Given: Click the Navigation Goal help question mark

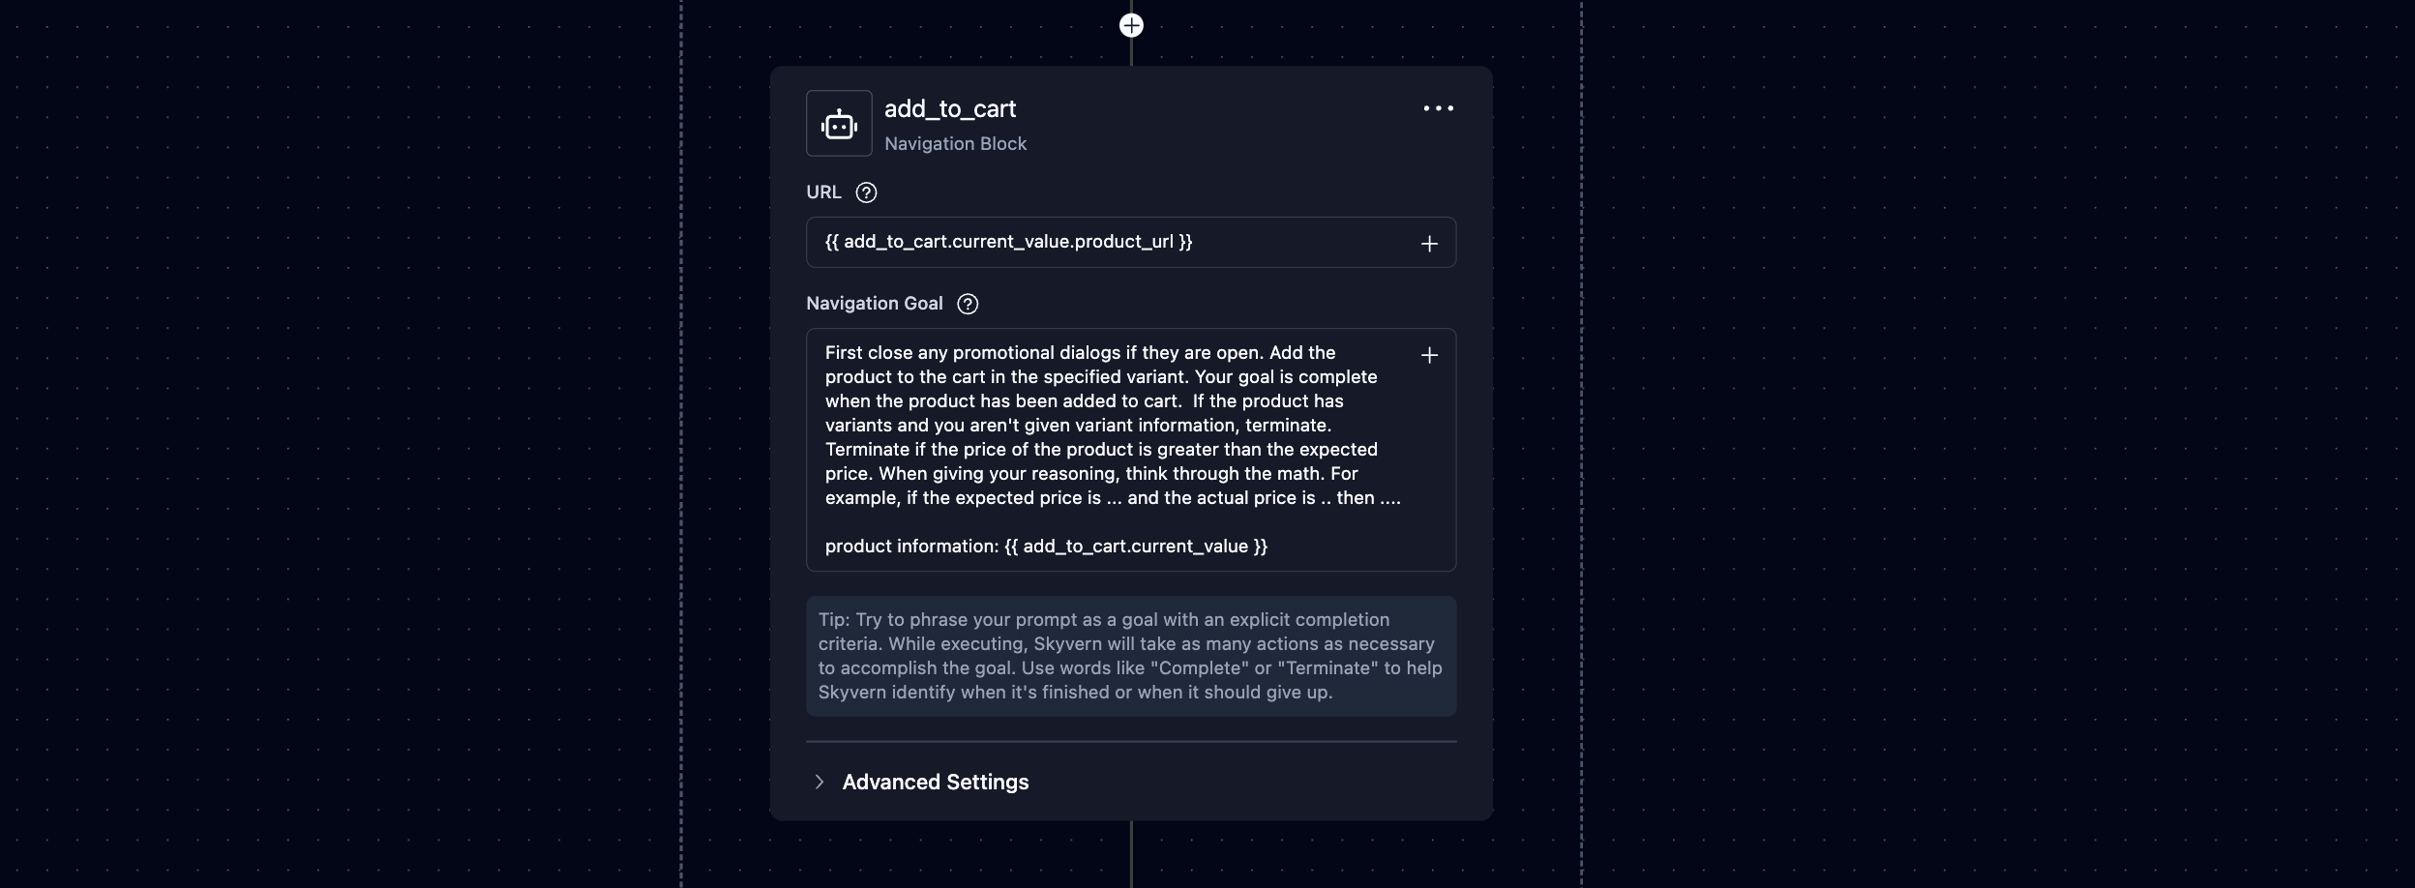Looking at the screenshot, I should click(x=968, y=304).
